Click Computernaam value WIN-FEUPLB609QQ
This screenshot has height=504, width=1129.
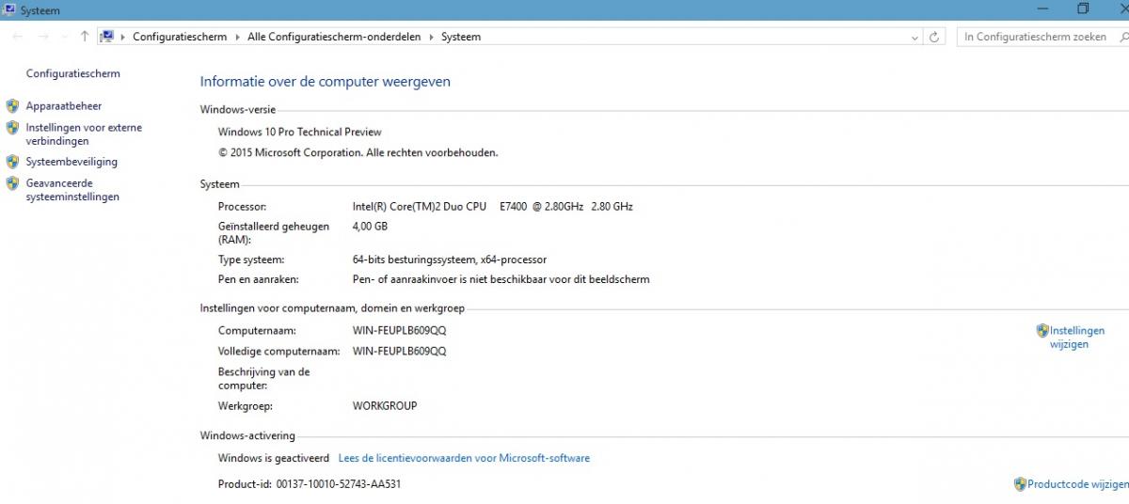pyautogui.click(x=399, y=331)
